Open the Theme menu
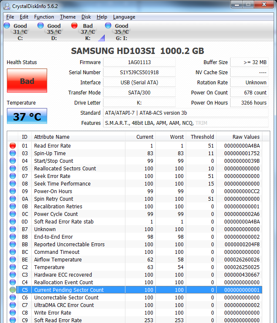The width and height of the screenshot is (277, 323). (68, 17)
